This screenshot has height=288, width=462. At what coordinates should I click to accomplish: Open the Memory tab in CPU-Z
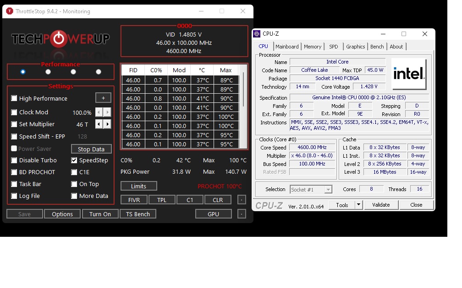pos(313,47)
